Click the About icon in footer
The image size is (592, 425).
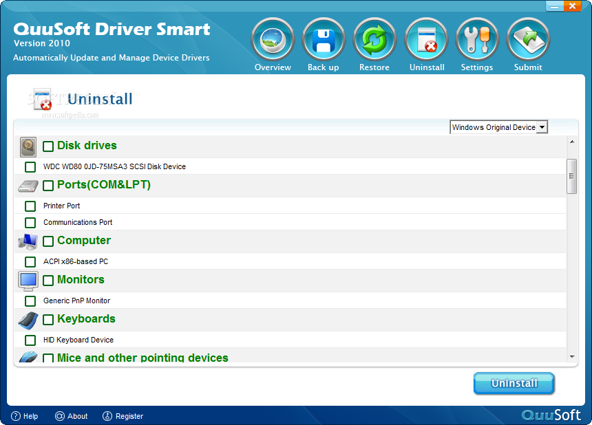click(60, 416)
